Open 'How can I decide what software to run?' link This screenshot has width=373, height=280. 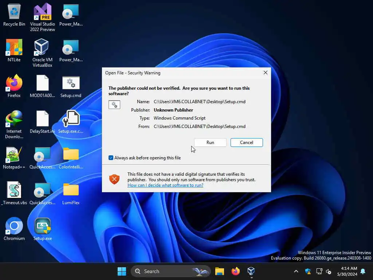coord(165,185)
